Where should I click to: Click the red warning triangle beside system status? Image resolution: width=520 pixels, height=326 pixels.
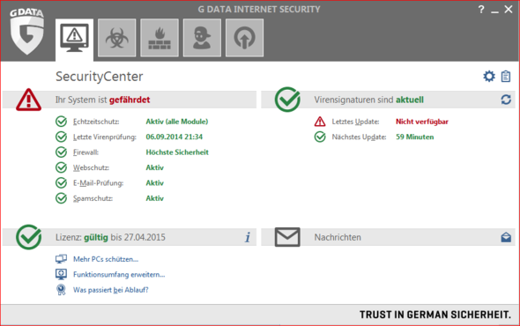pyautogui.click(x=28, y=100)
